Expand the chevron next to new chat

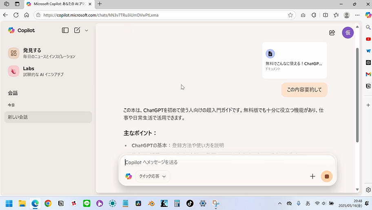pos(86,30)
